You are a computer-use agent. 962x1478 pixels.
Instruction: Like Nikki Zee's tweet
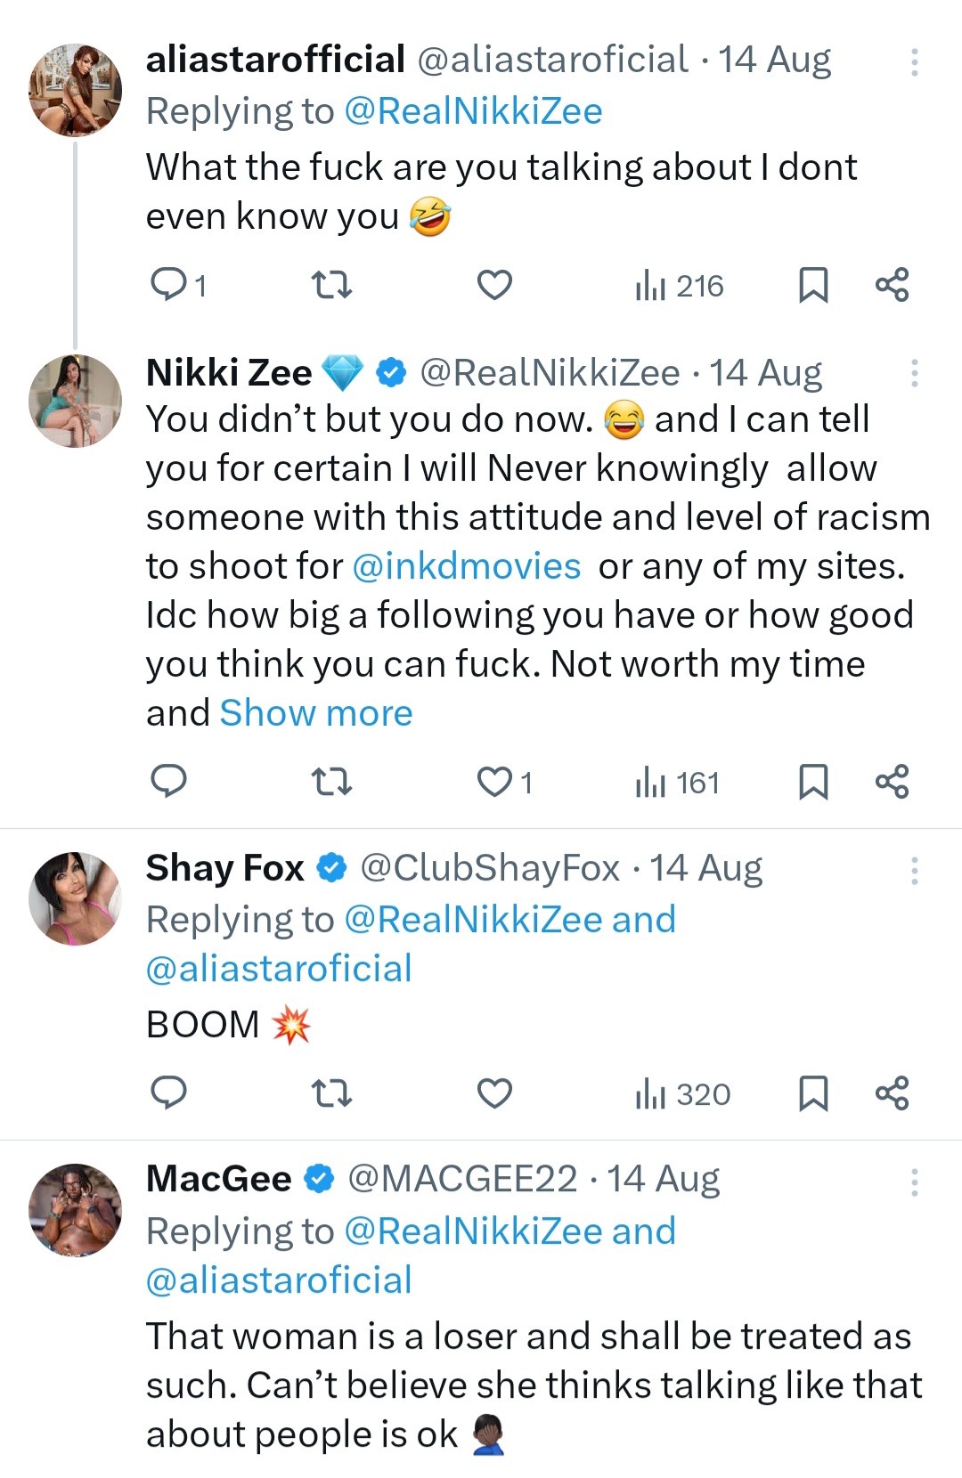[x=494, y=782]
